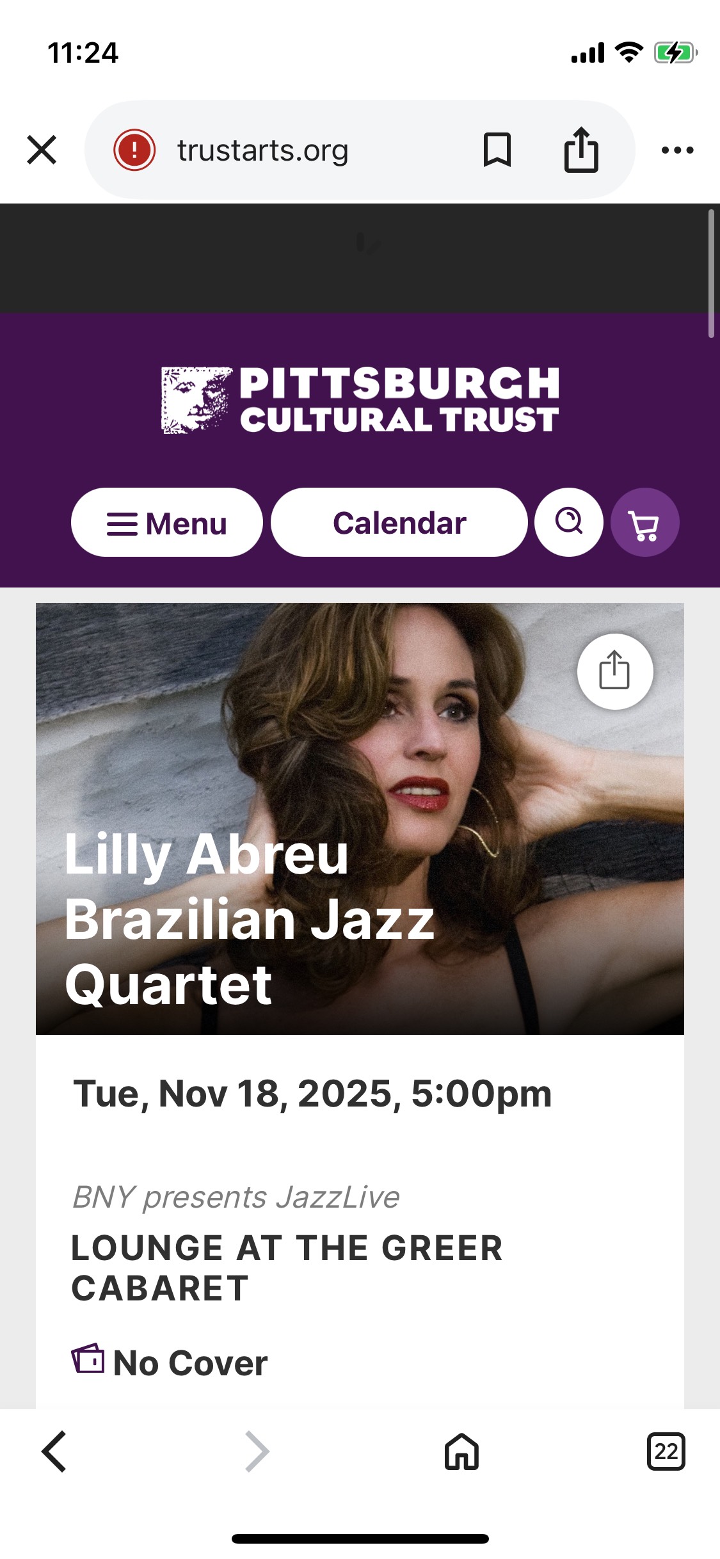Tap the No Cover ticket icon

88,1358
